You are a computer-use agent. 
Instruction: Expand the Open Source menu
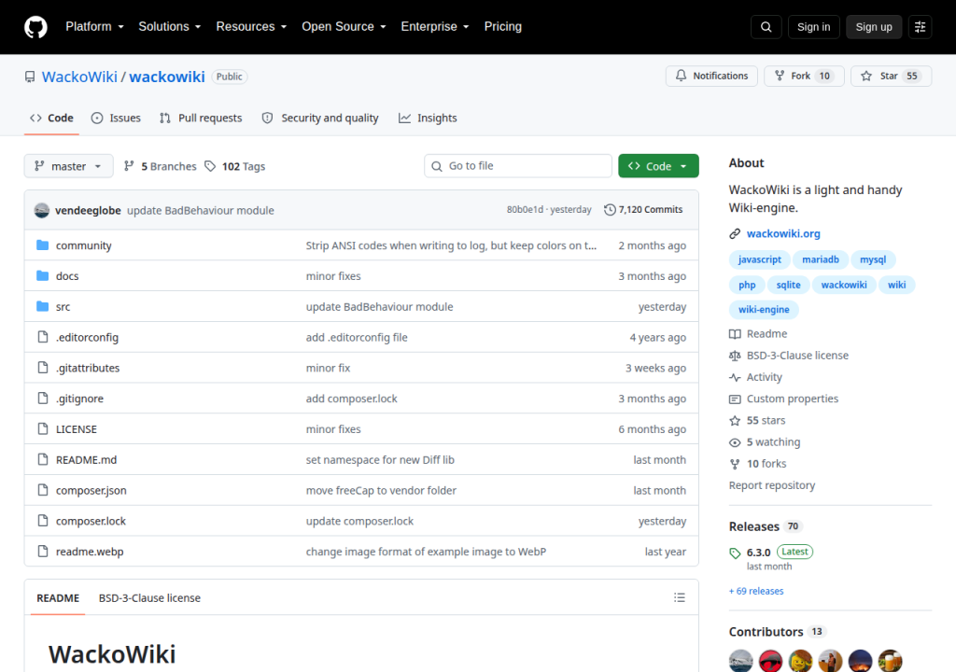[344, 26]
